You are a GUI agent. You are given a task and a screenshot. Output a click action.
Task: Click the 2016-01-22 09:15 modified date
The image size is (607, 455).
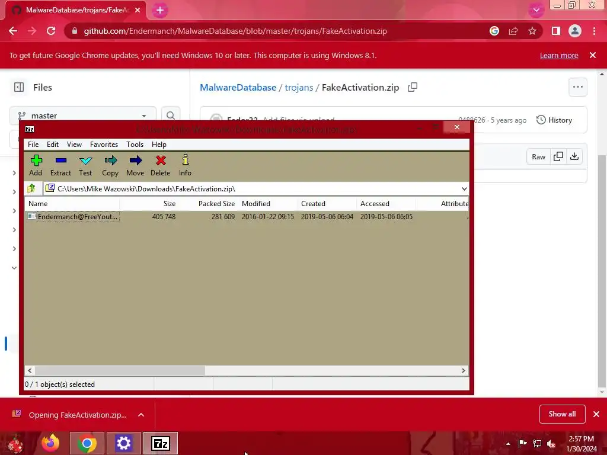(x=268, y=217)
